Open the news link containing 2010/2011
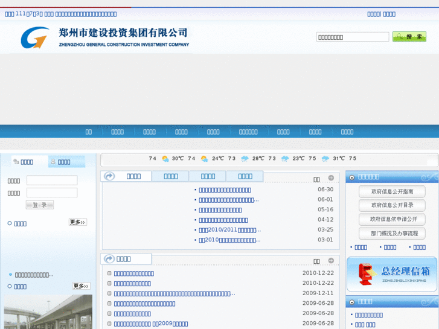Viewport: 439px width, 329px height. pos(229,230)
